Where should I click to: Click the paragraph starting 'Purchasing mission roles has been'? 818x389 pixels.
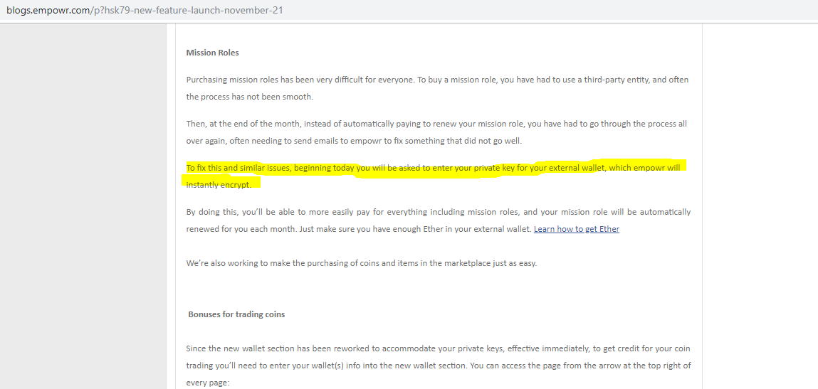coord(437,88)
